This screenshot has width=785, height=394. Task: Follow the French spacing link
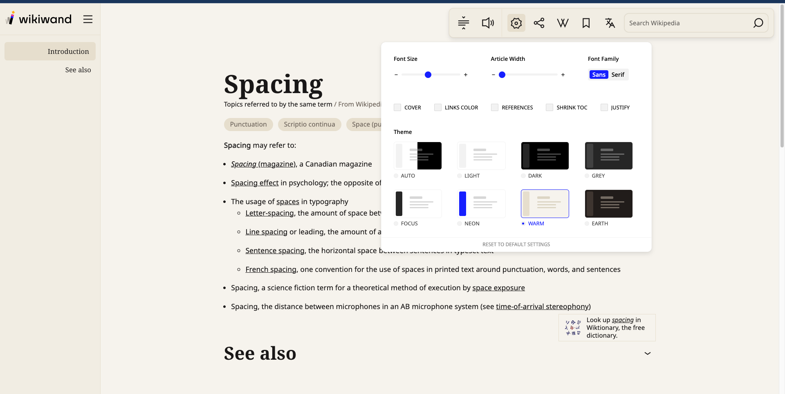point(271,269)
